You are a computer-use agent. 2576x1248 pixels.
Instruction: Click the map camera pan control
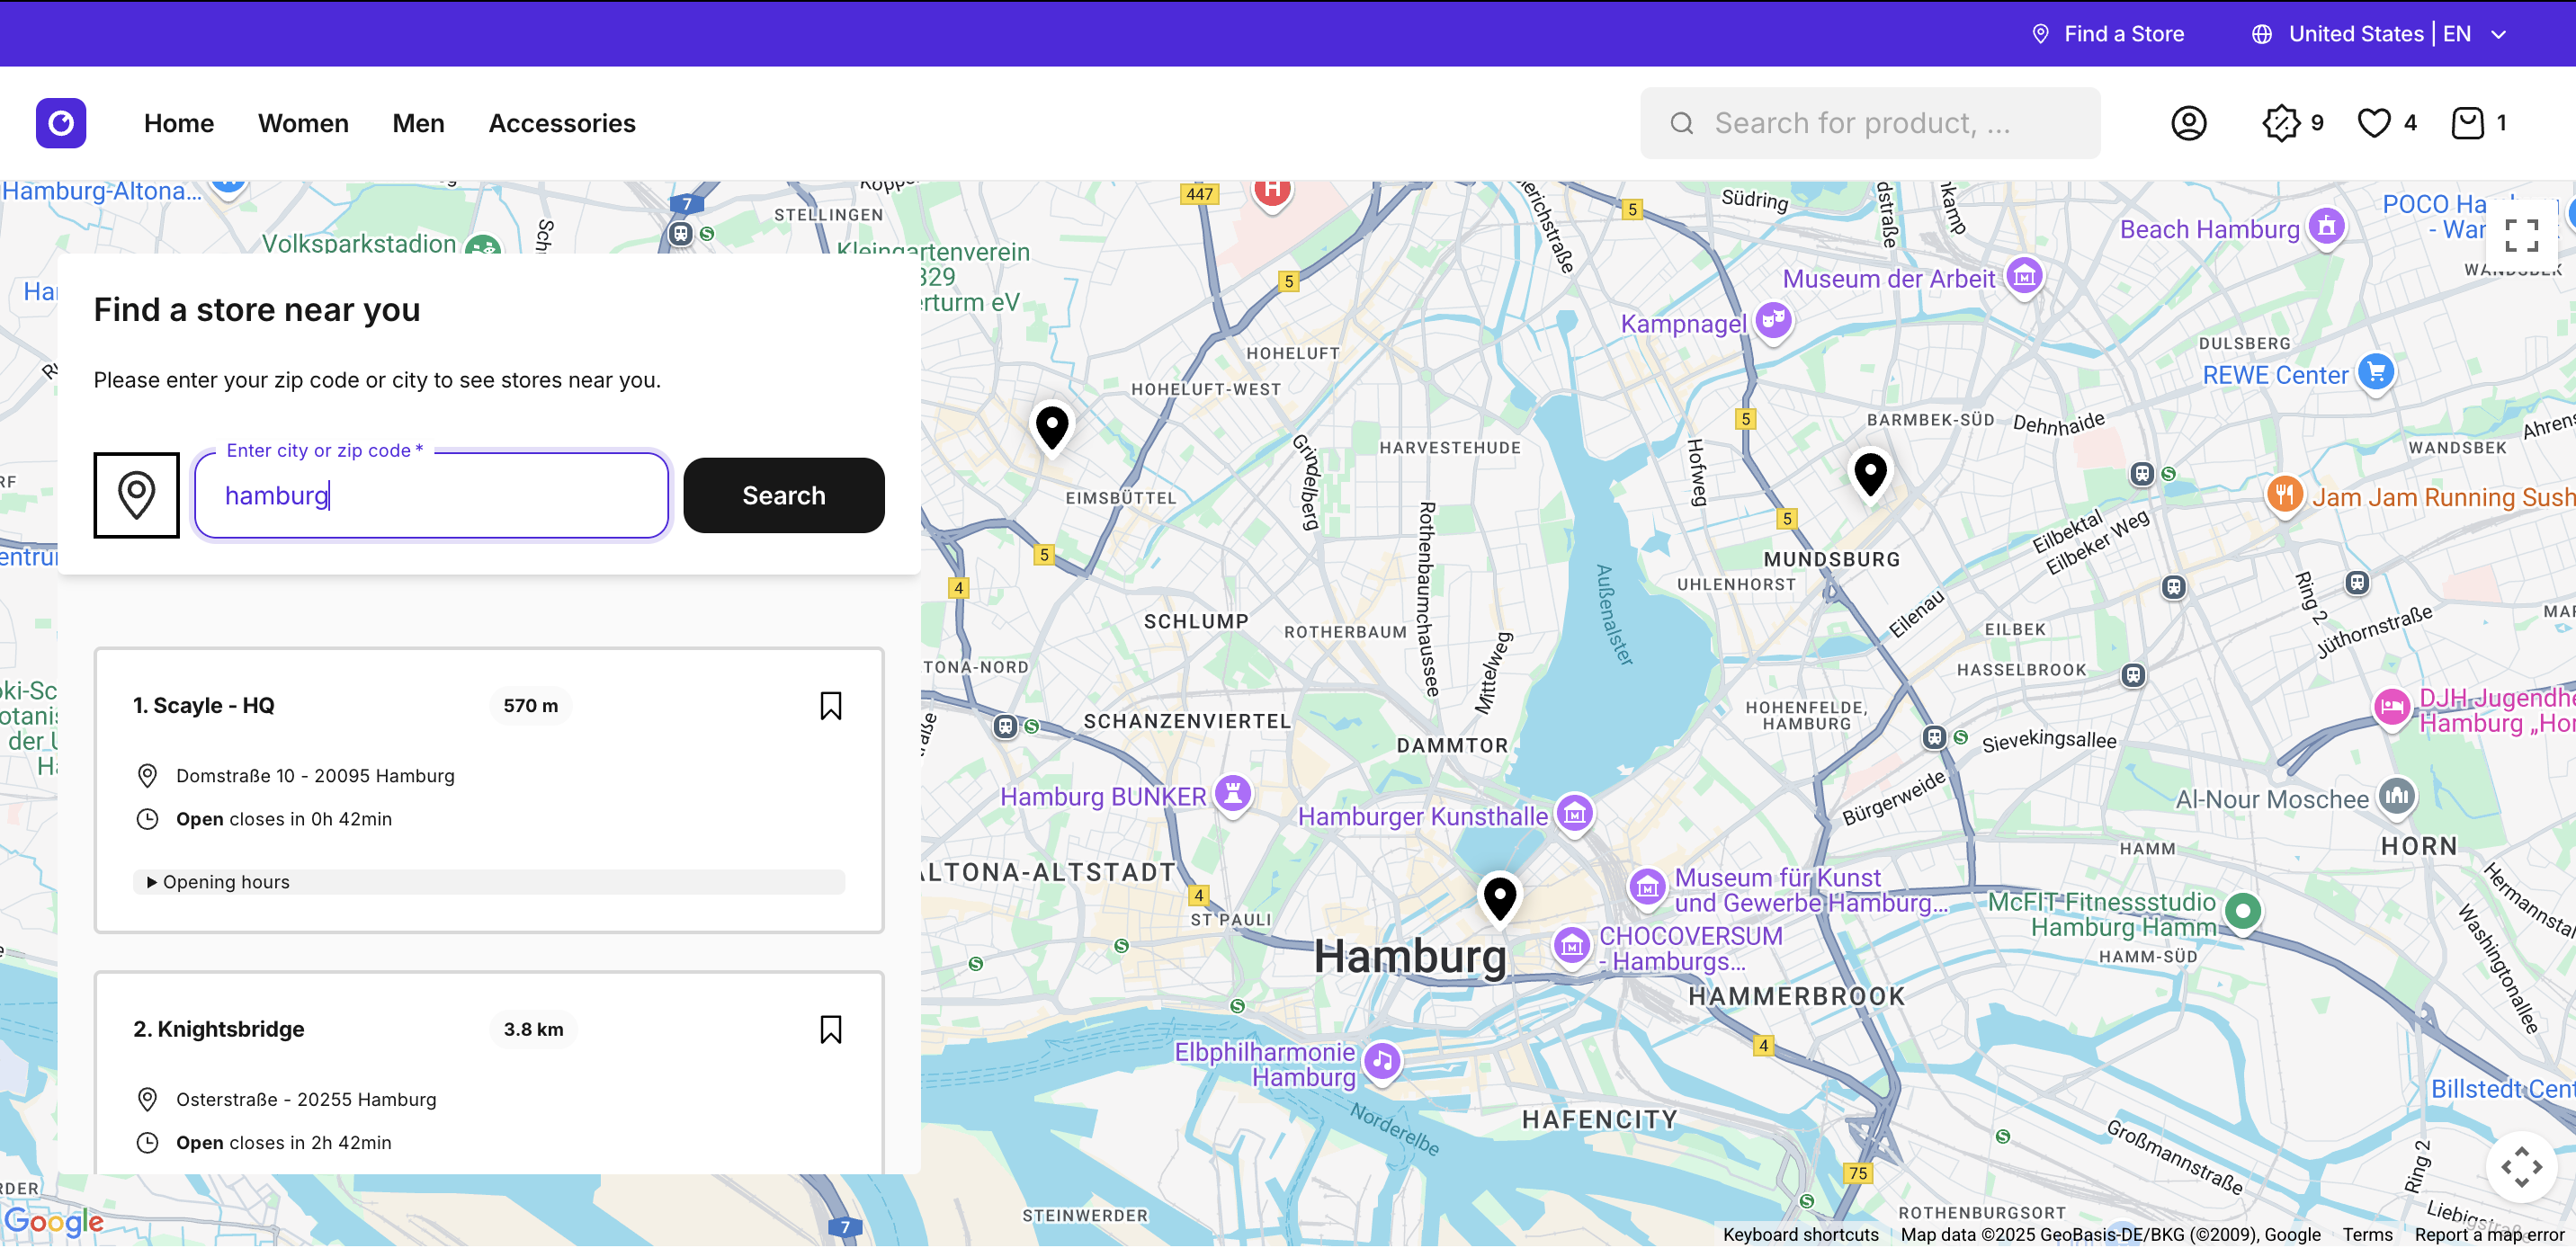[x=2520, y=1166]
